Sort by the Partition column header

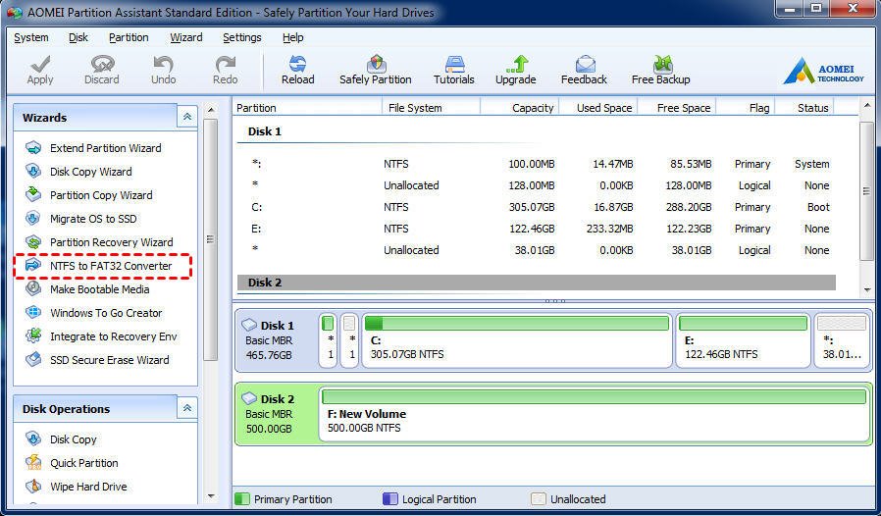click(x=307, y=107)
